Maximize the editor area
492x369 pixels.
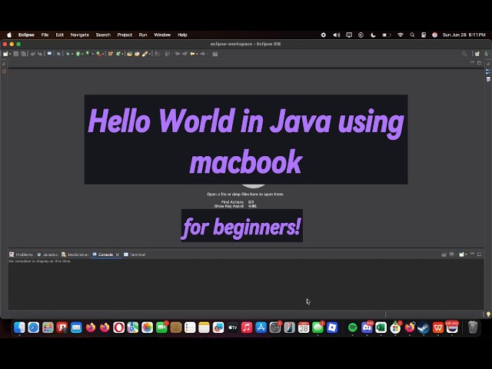[x=480, y=63]
